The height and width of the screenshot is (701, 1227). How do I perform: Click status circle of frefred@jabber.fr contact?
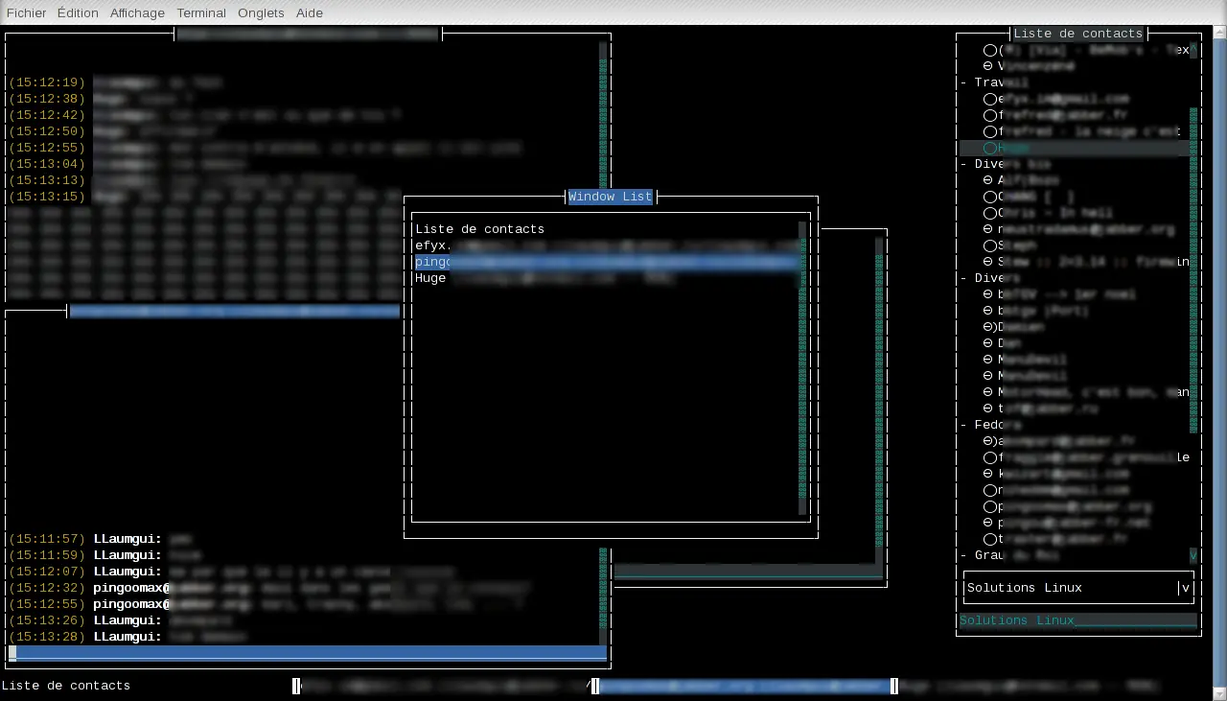[x=990, y=115]
